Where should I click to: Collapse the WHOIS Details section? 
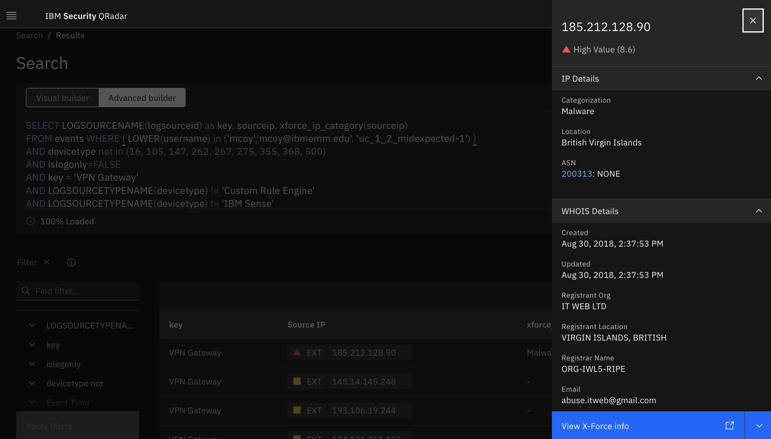[x=759, y=211]
